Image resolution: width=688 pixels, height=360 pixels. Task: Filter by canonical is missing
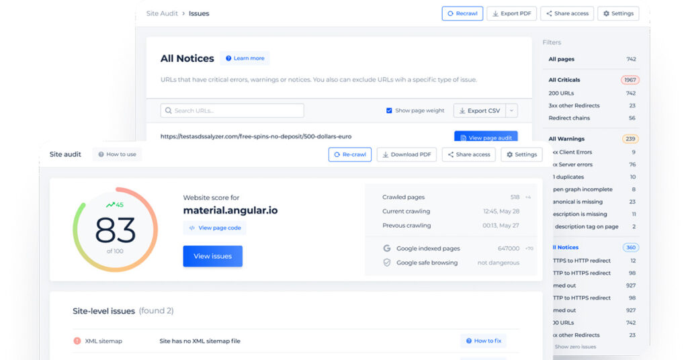tap(594, 201)
